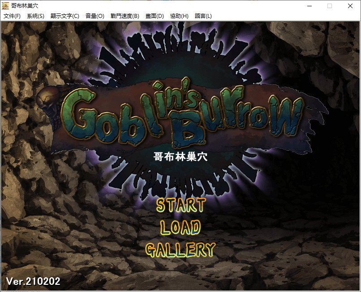Open the 戰鬥速度(B) battle speed menu

pyautogui.click(x=125, y=16)
